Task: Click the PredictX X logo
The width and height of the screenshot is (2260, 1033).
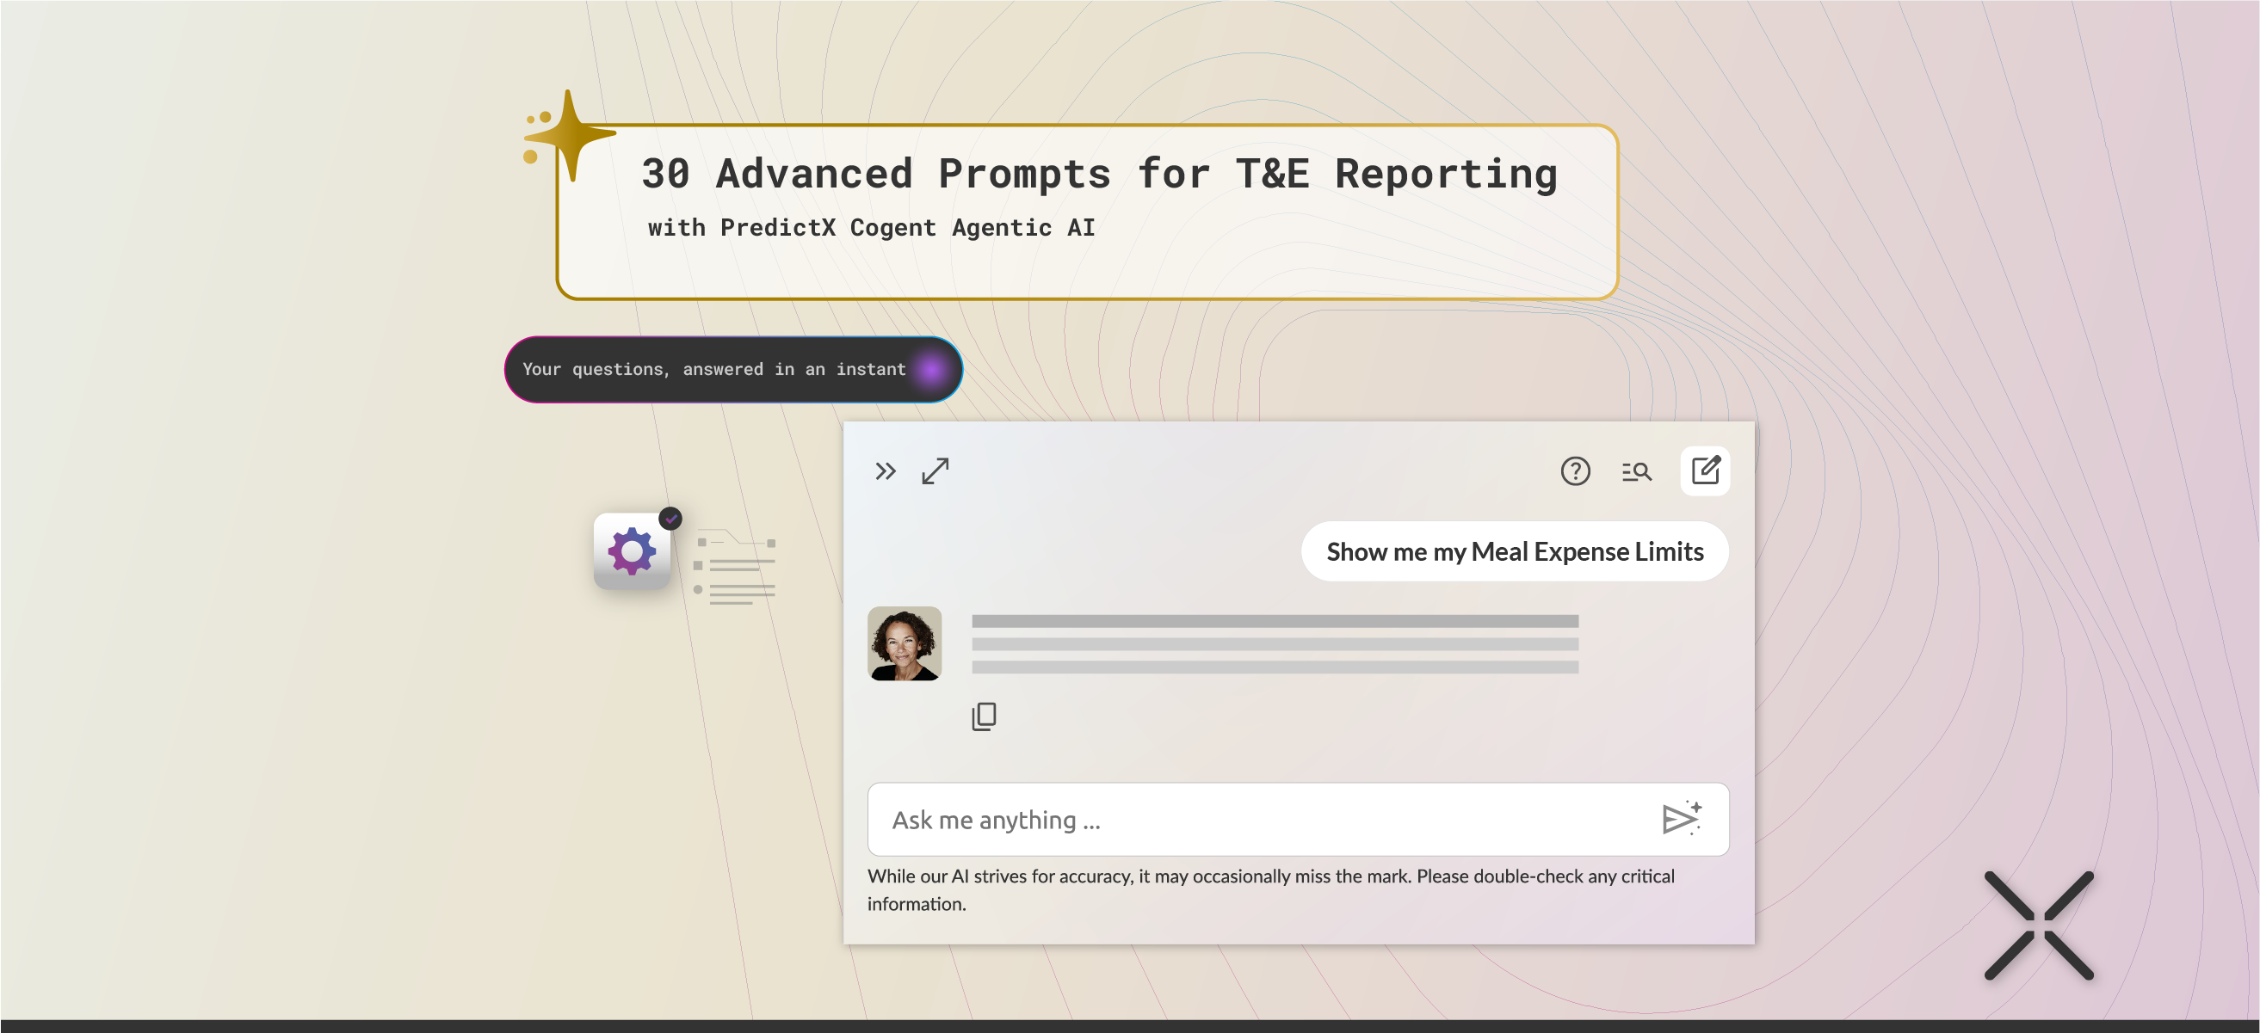Action: coord(2038,925)
